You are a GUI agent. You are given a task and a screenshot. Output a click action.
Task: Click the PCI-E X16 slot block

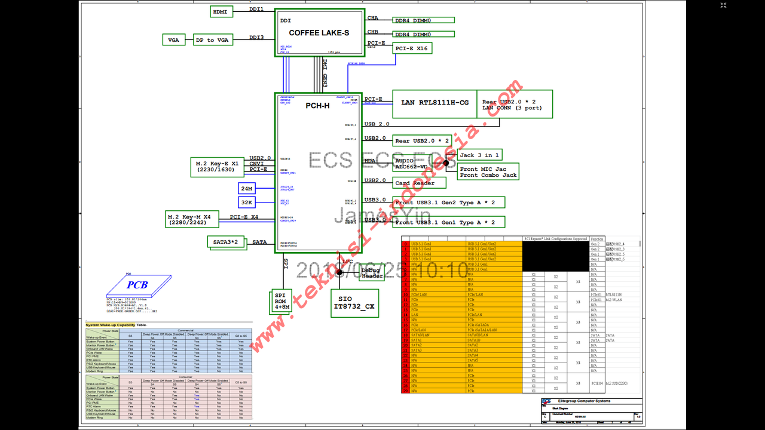[x=412, y=48]
